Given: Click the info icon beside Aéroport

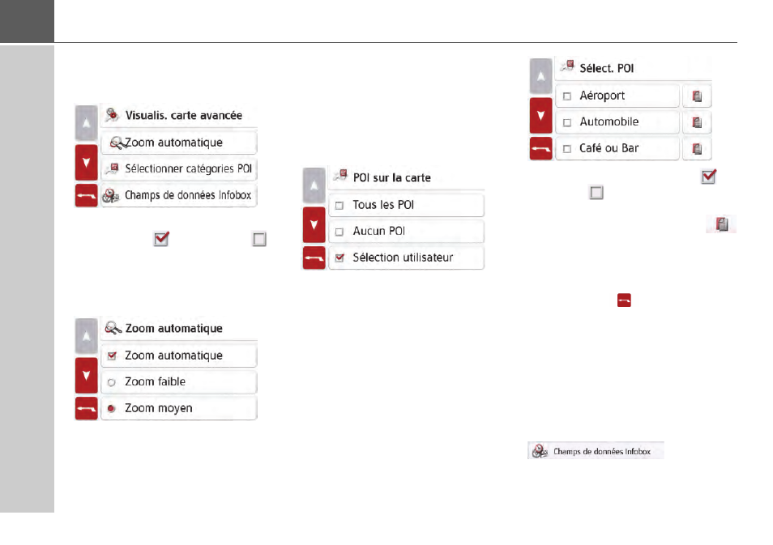Looking at the screenshot, I should (x=697, y=96).
